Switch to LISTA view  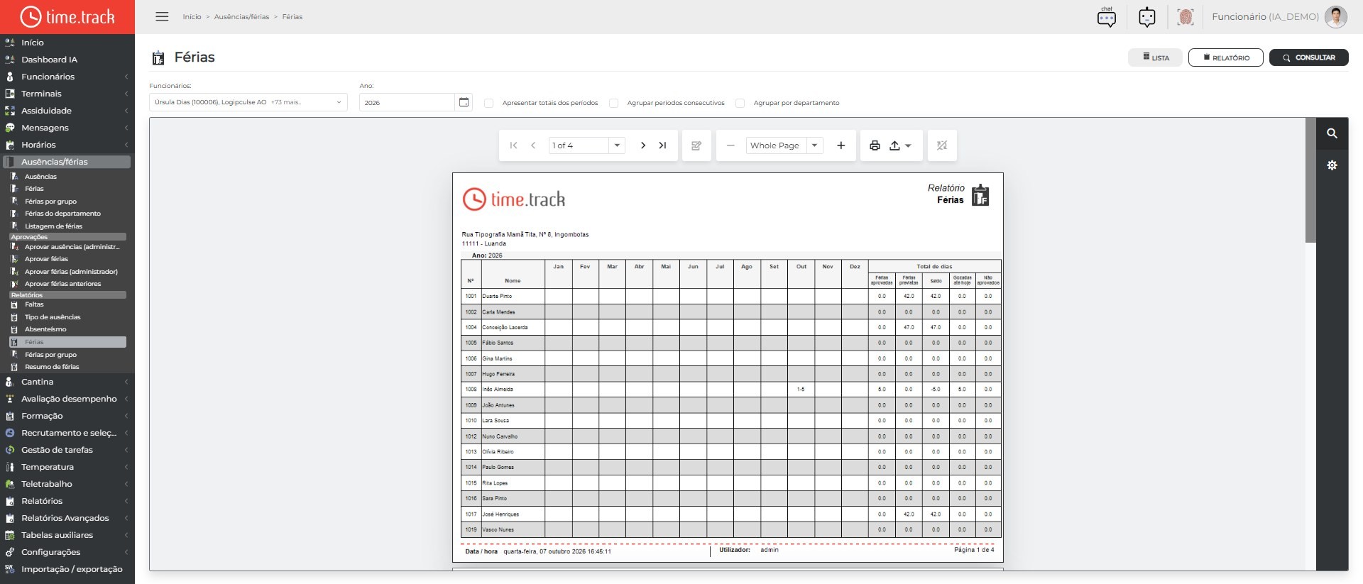coord(1156,57)
